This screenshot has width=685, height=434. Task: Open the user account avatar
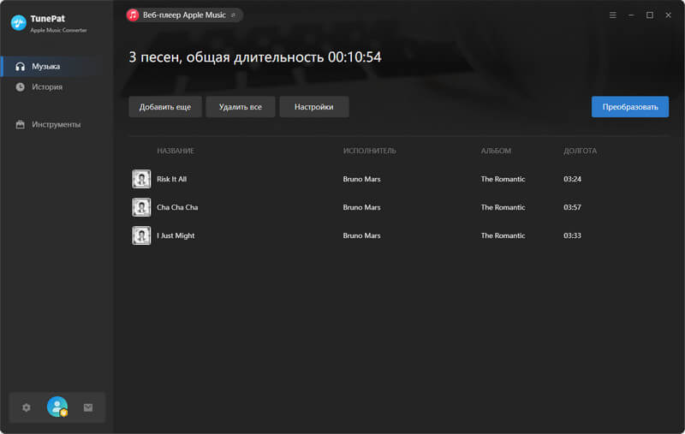point(57,407)
